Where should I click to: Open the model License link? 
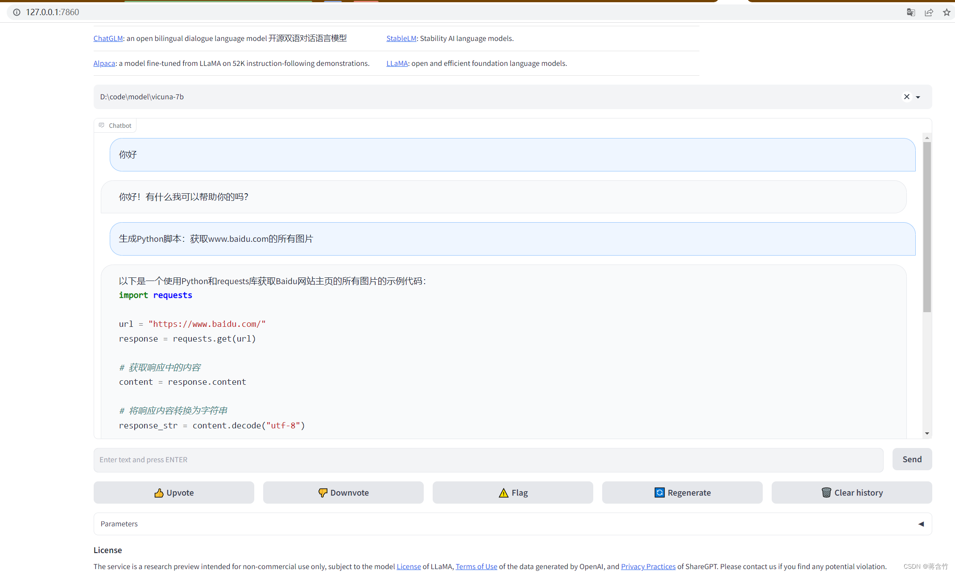point(409,566)
